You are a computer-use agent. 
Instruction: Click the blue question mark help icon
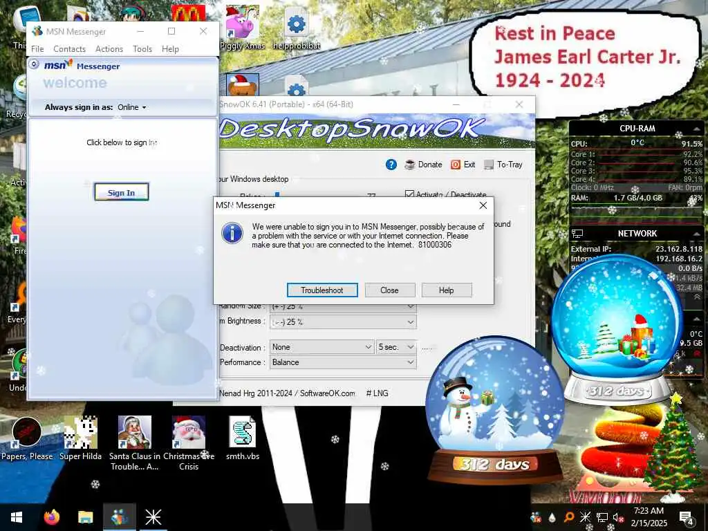pyautogui.click(x=391, y=165)
